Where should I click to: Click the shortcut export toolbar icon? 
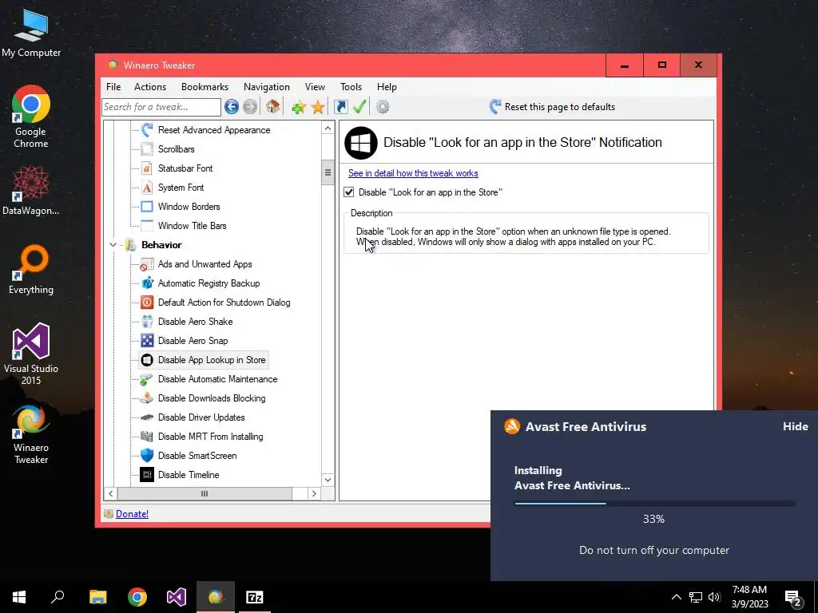click(x=340, y=107)
